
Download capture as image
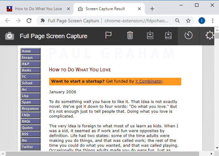tap(168, 35)
